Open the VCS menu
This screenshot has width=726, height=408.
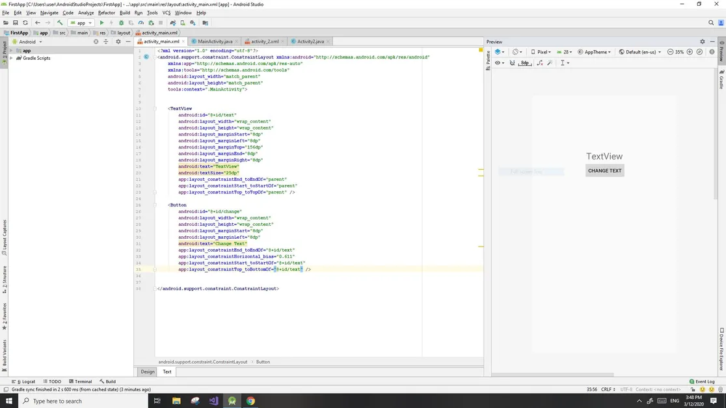(167, 13)
